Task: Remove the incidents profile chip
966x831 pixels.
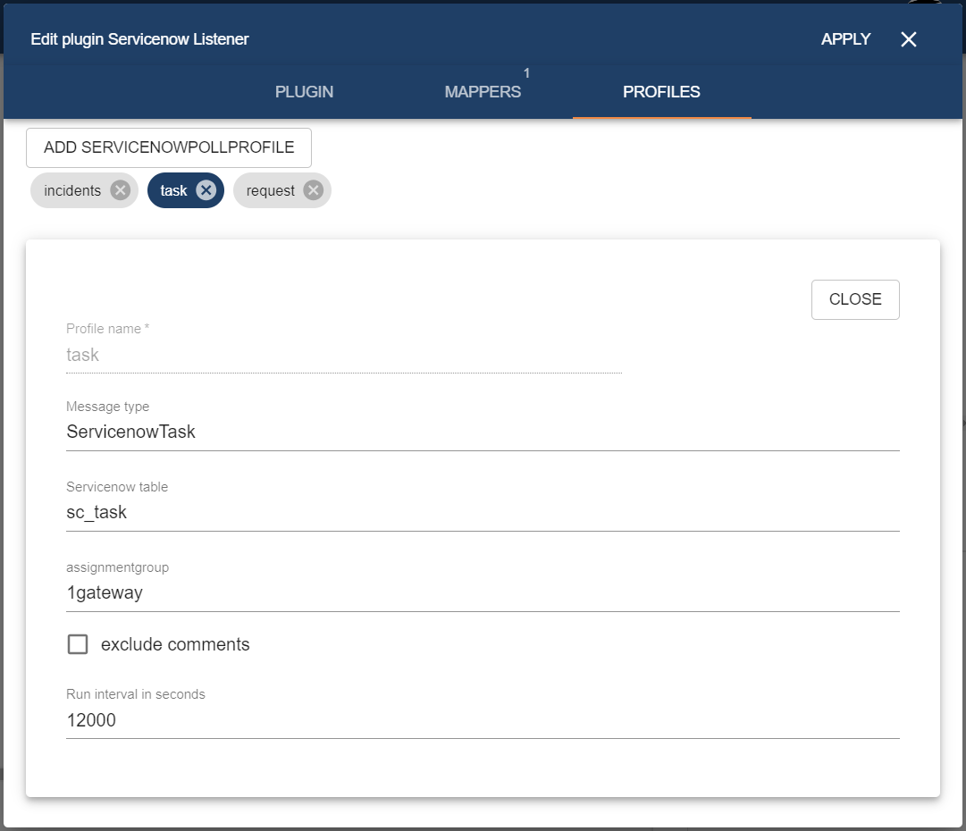Action: pyautogui.click(x=121, y=190)
